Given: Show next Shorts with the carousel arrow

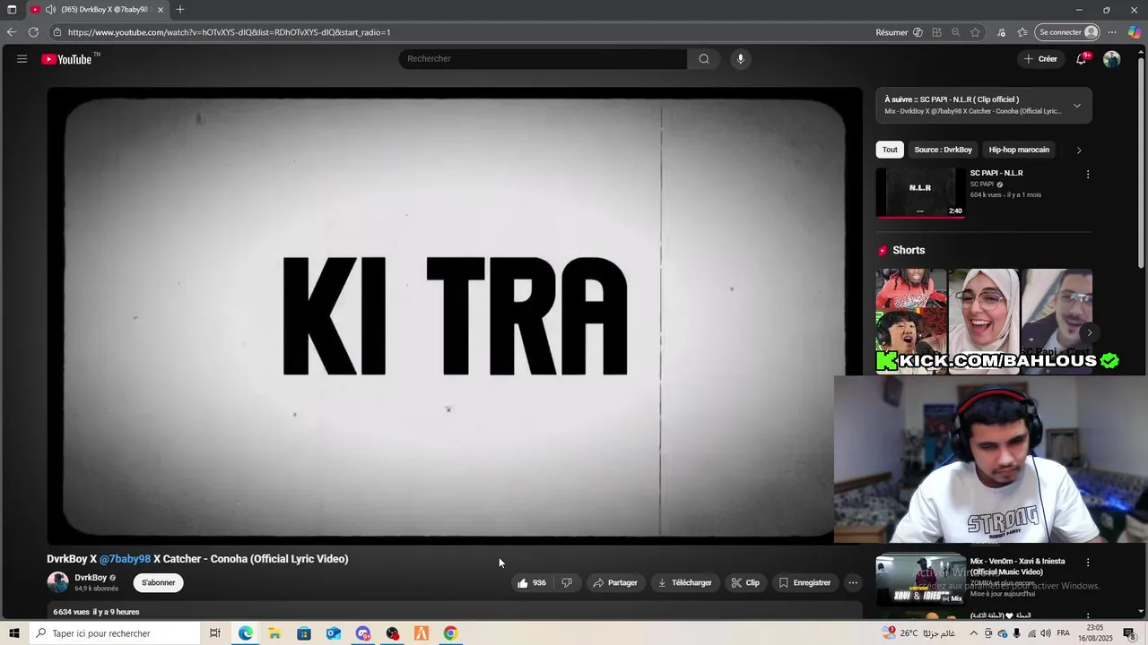Looking at the screenshot, I should click(1090, 332).
